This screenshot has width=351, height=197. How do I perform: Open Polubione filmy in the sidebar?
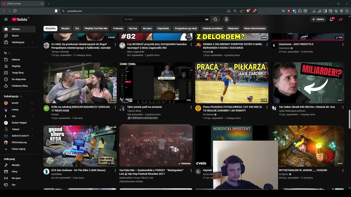click(19, 86)
